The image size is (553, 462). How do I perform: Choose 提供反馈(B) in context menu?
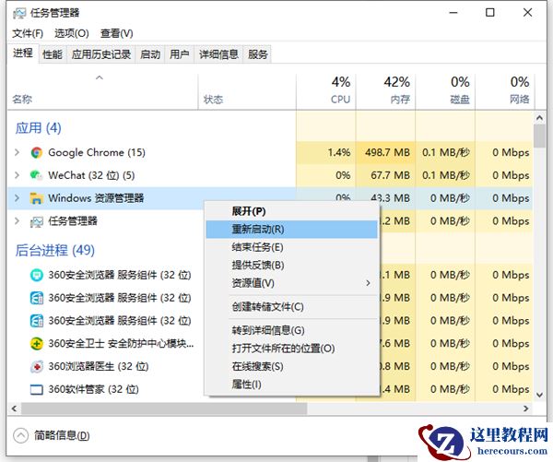point(291,265)
